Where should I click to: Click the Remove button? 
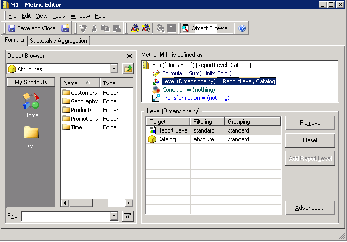coord(310,123)
